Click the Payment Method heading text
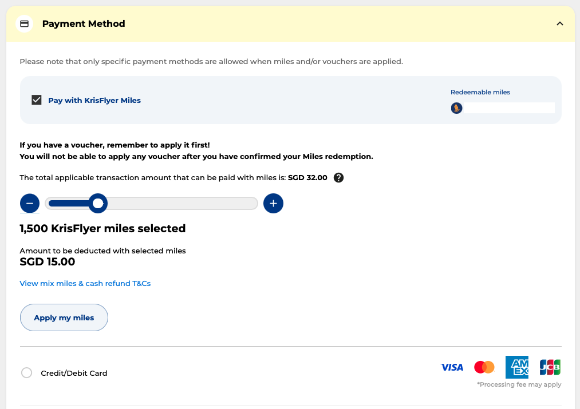 pos(84,23)
